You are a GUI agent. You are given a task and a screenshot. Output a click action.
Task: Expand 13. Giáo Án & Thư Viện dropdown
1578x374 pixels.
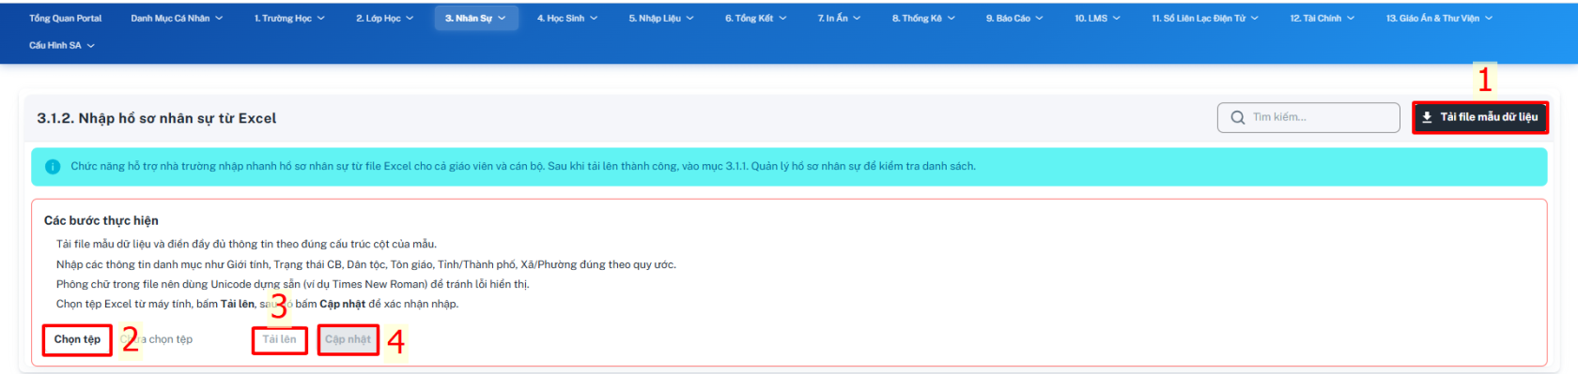click(1439, 18)
